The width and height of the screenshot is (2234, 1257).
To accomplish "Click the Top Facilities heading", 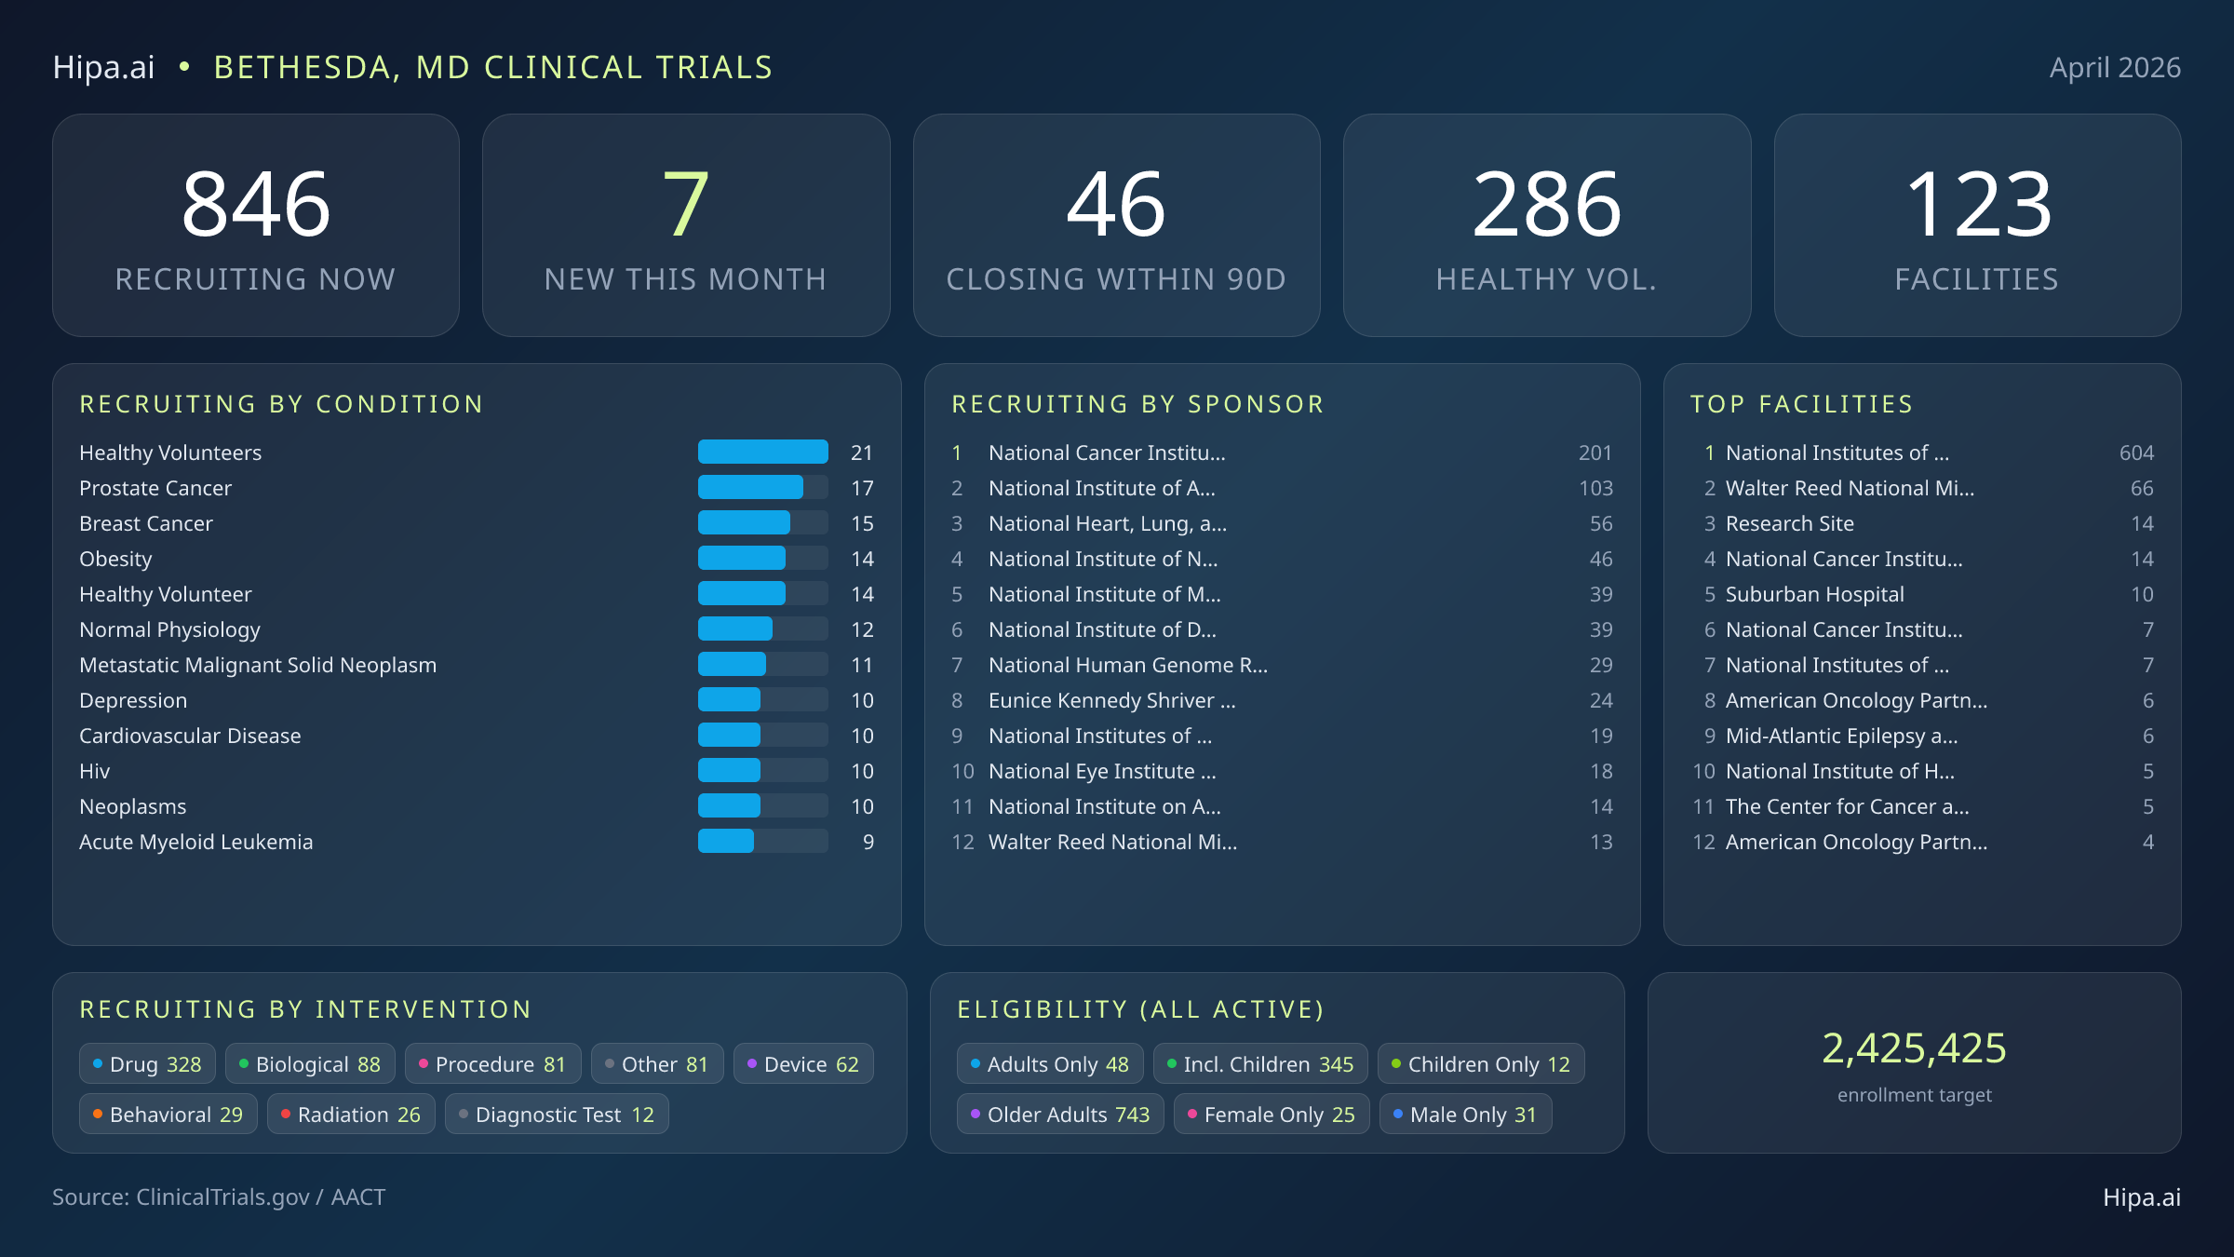I will pos(1801,403).
